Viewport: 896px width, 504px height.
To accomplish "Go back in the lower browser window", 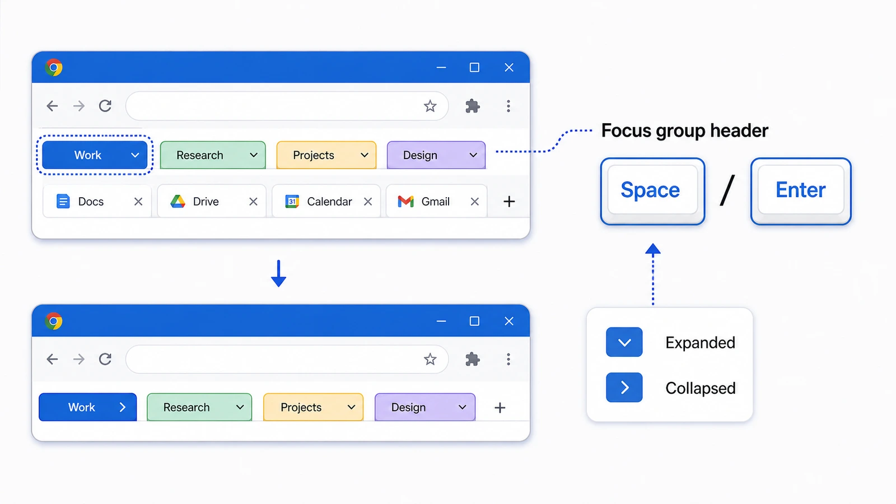I will [x=52, y=359].
